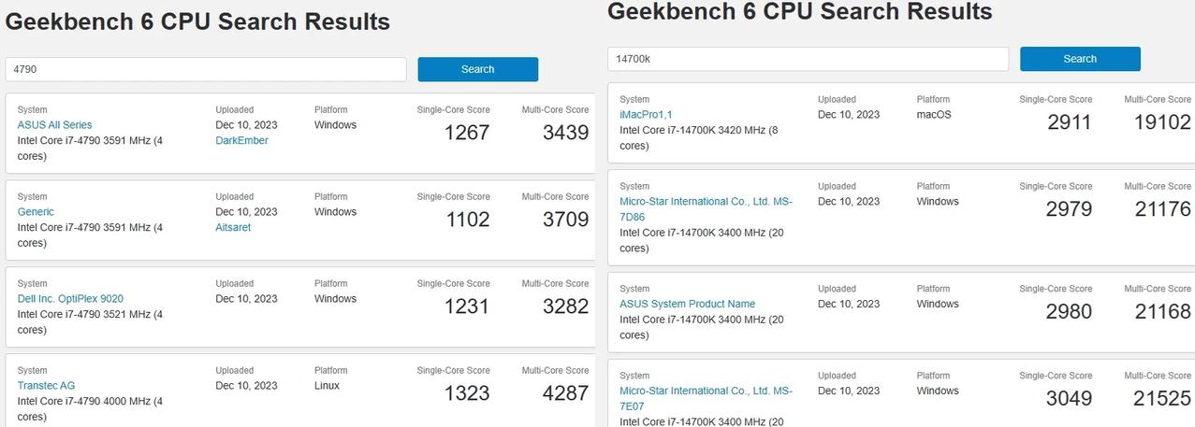Viewport: 1195px width, 427px height.
Task: Click the 19102 multi-core score
Action: point(1162,122)
